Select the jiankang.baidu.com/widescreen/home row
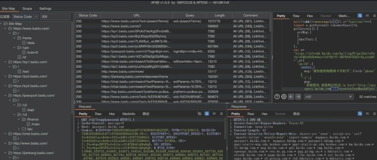The height and width of the screenshot is (160, 377). (x=173, y=77)
